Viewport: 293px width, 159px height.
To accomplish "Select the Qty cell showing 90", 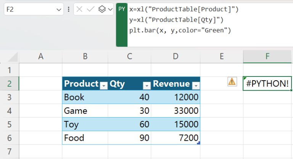I will [x=129, y=138].
